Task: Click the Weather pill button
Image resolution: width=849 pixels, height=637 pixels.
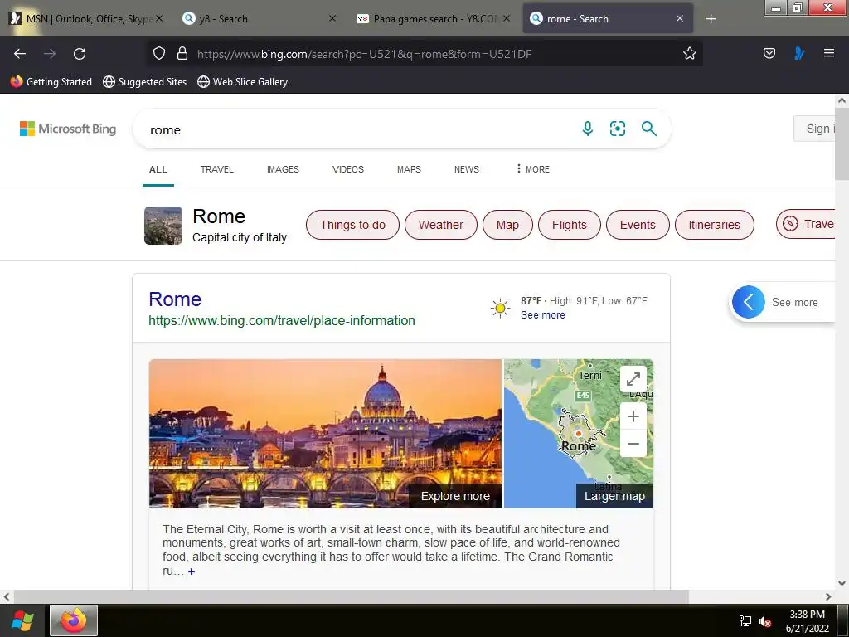Action: [441, 225]
